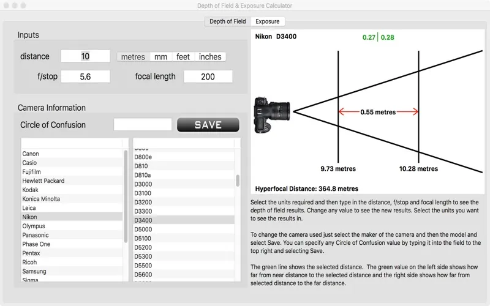This screenshot has width=490, height=306.
Task: Select the Depth of Field tab
Action: [227, 21]
